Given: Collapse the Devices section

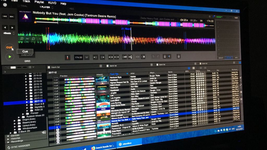Looking at the screenshot, I should click(8, 136).
